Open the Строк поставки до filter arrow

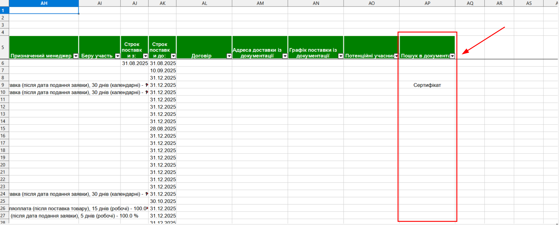point(173,56)
